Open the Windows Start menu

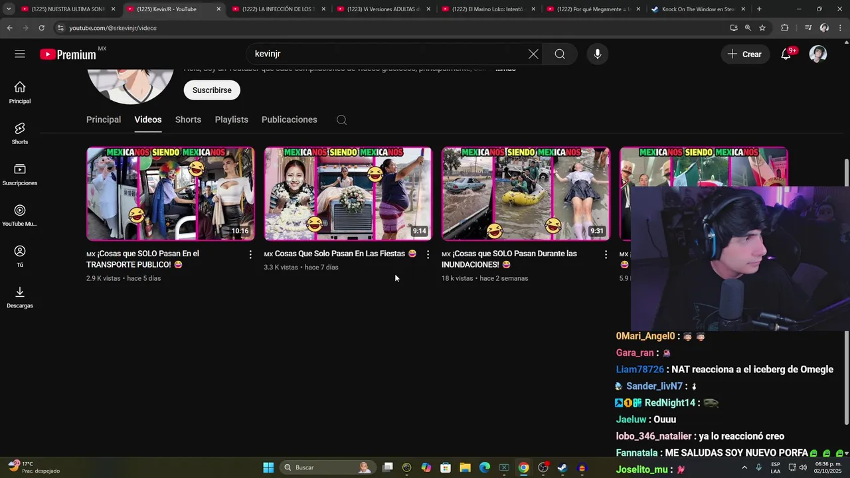(268, 467)
